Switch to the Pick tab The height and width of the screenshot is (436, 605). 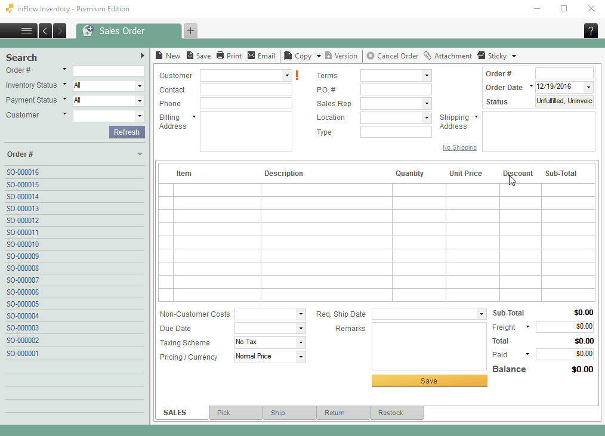point(236,413)
